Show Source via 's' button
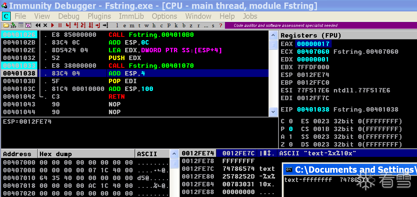Viewport: 417px width, 197px height. coord(213,25)
